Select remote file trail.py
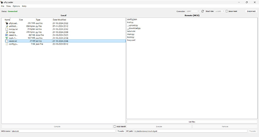 pyautogui.click(x=130, y=22)
